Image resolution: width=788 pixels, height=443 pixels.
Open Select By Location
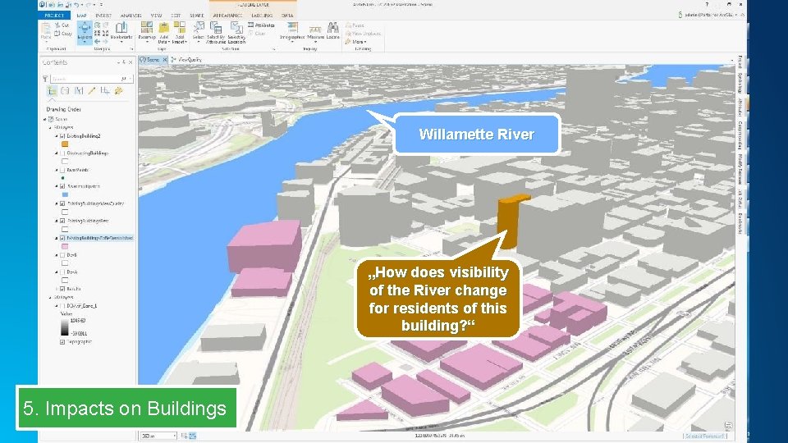[x=236, y=32]
